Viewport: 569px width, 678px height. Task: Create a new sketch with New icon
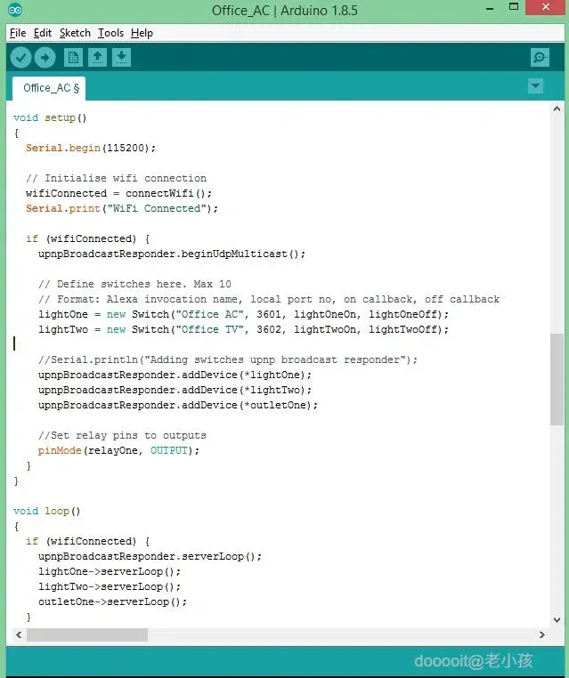click(x=73, y=57)
